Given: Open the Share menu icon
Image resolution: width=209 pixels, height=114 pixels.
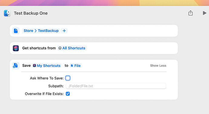Looking at the screenshot, I should coord(191,13).
